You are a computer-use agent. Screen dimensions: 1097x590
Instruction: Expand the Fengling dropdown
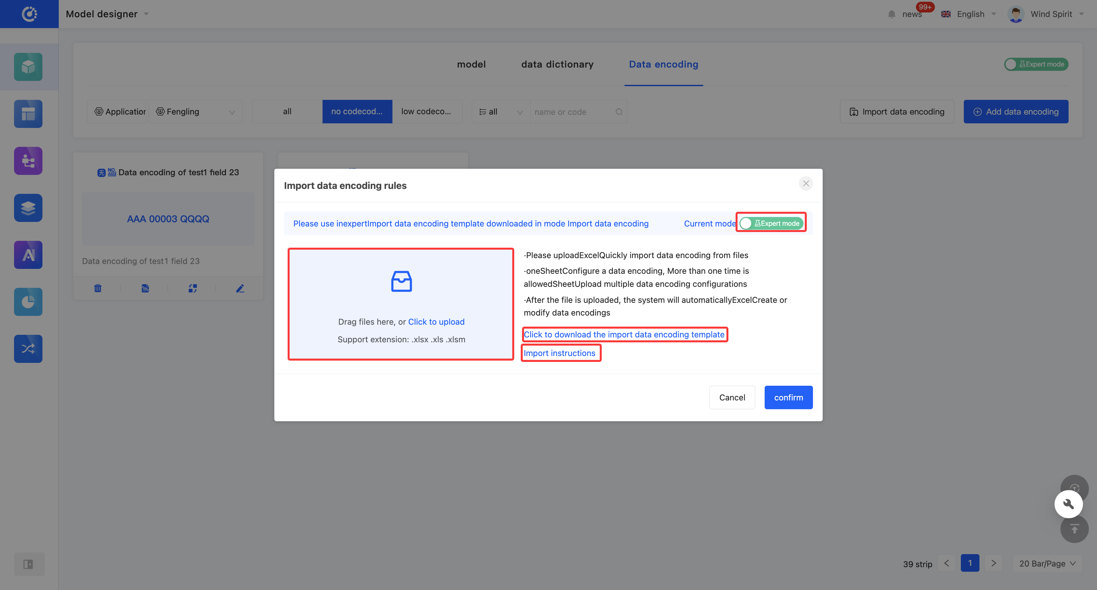click(196, 112)
